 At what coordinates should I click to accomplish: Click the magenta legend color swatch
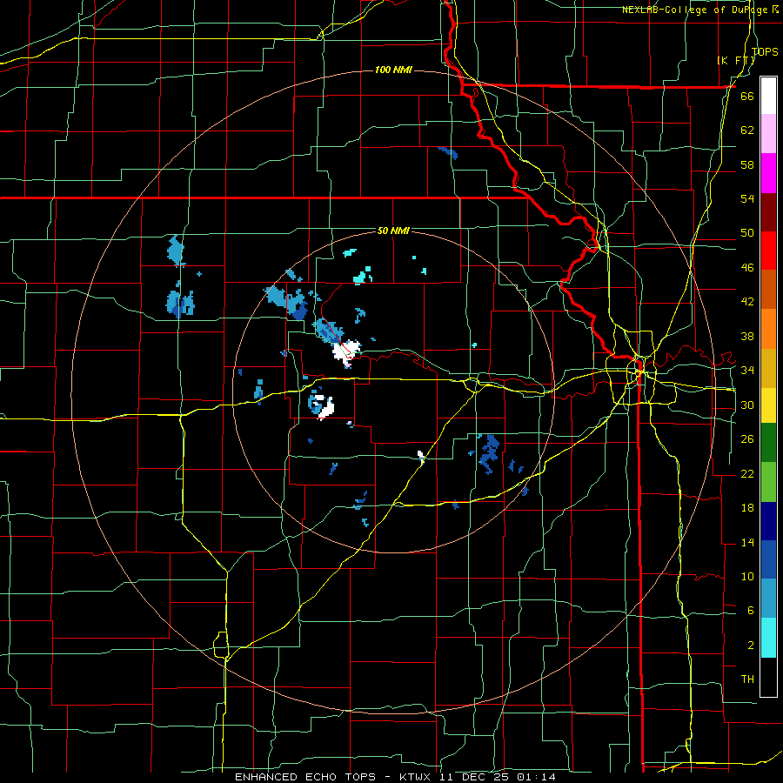768,173
